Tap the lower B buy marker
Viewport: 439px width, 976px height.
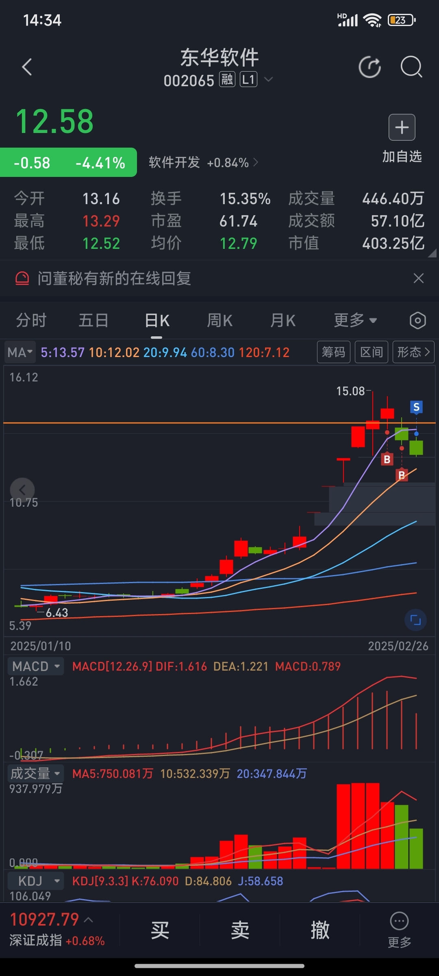[402, 475]
